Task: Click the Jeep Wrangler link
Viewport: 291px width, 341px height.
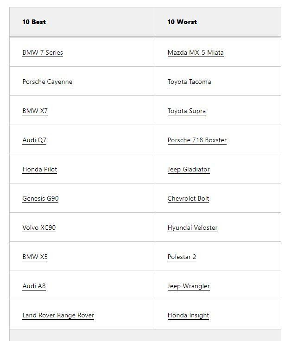Action: click(189, 286)
